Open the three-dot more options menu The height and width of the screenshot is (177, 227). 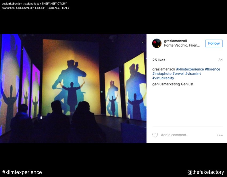pos(220,135)
